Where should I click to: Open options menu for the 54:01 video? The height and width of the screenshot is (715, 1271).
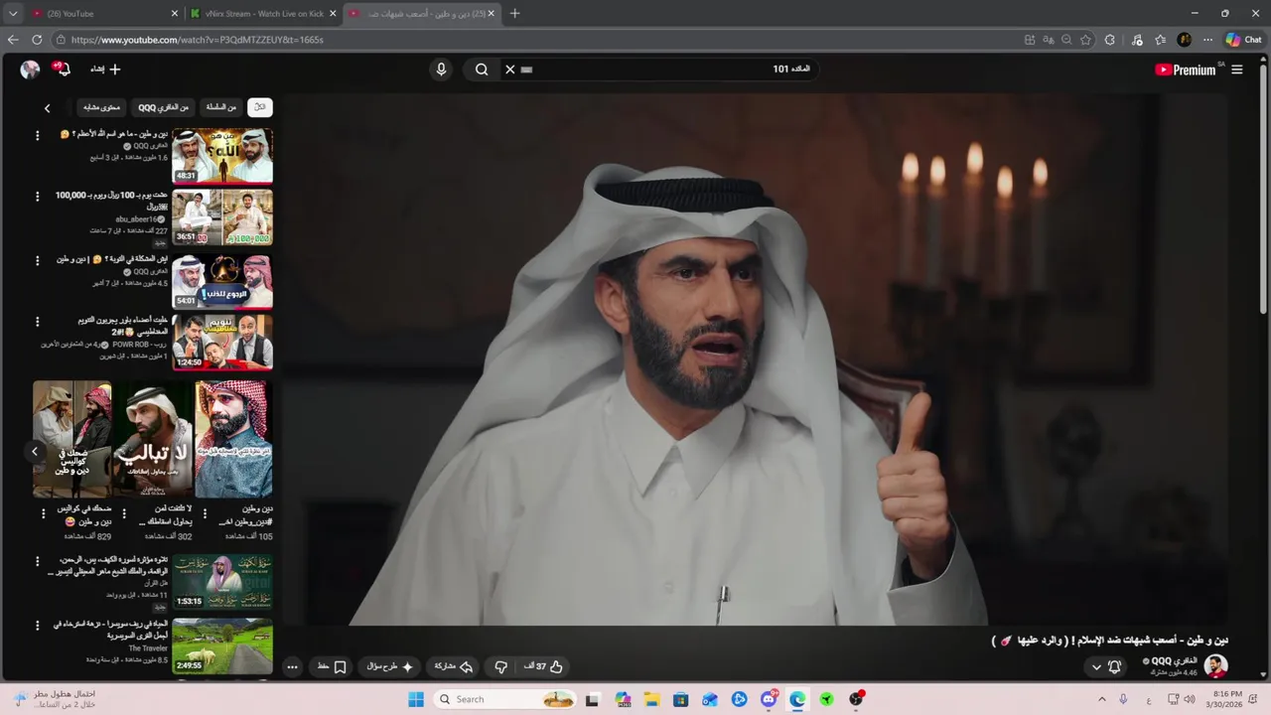click(x=38, y=261)
